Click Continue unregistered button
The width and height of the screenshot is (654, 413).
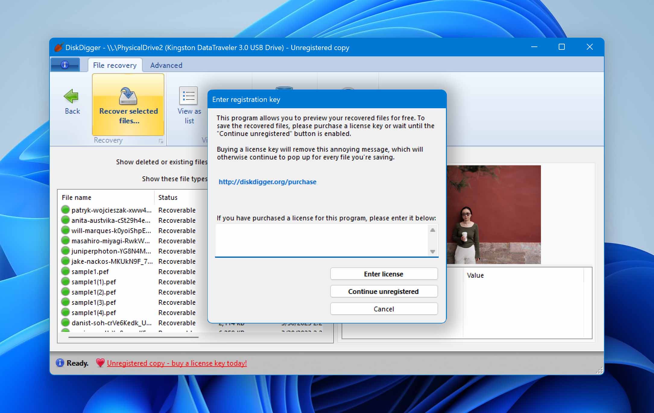(x=384, y=291)
